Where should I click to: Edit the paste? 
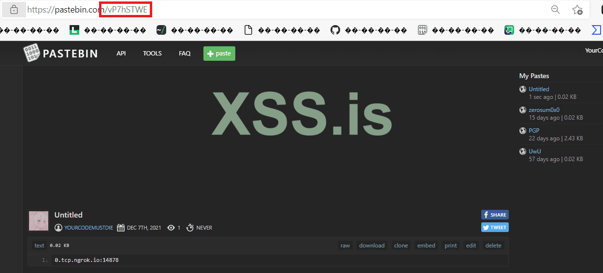tap(471, 246)
